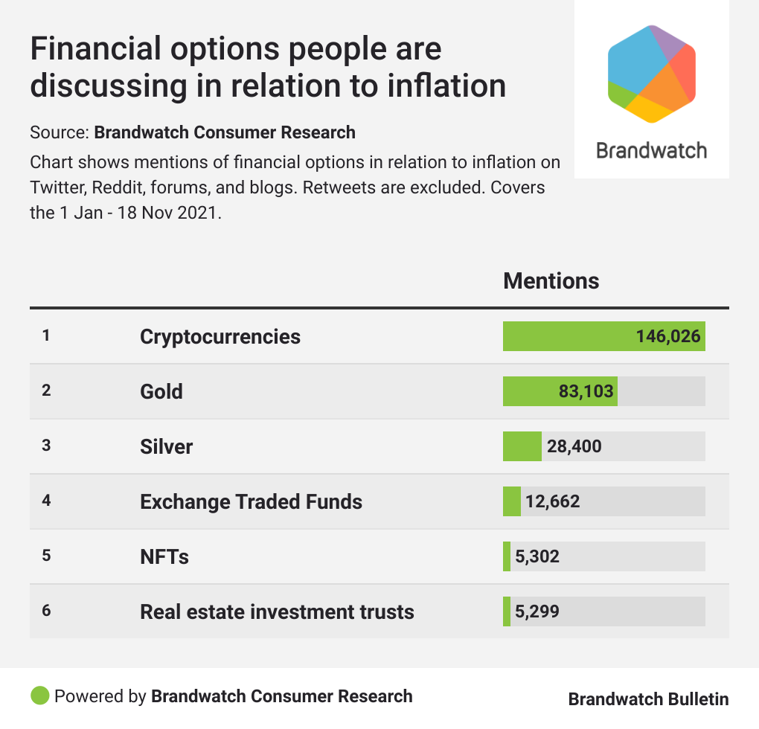
Task: Click the Brandwatch wordmark under the logo
Action: click(x=652, y=150)
